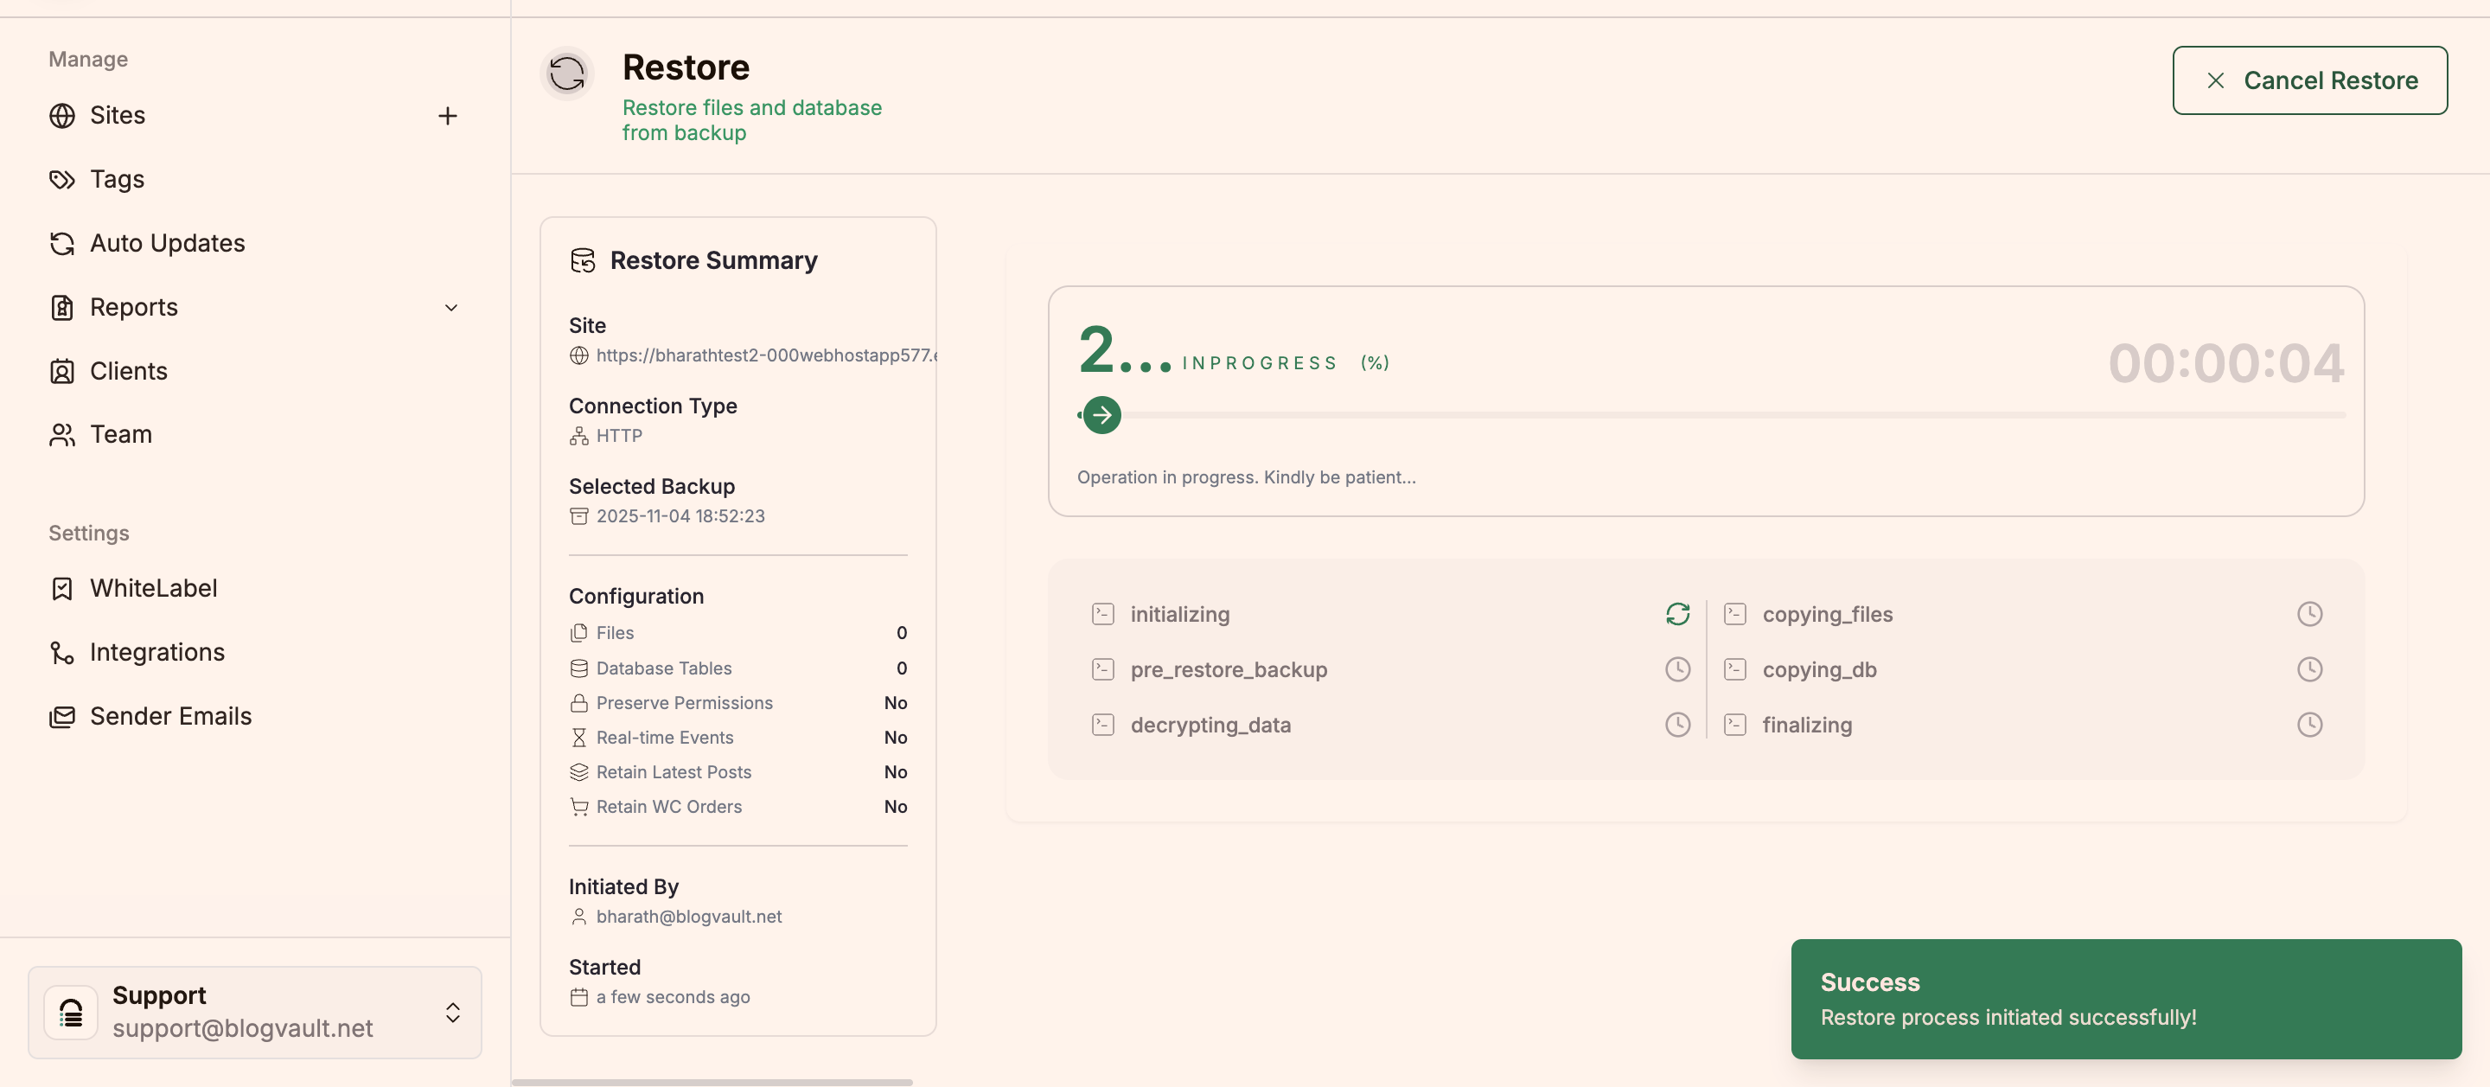The width and height of the screenshot is (2490, 1087).
Task: Click the spinning refresh icon beside initializing
Action: [1677, 613]
